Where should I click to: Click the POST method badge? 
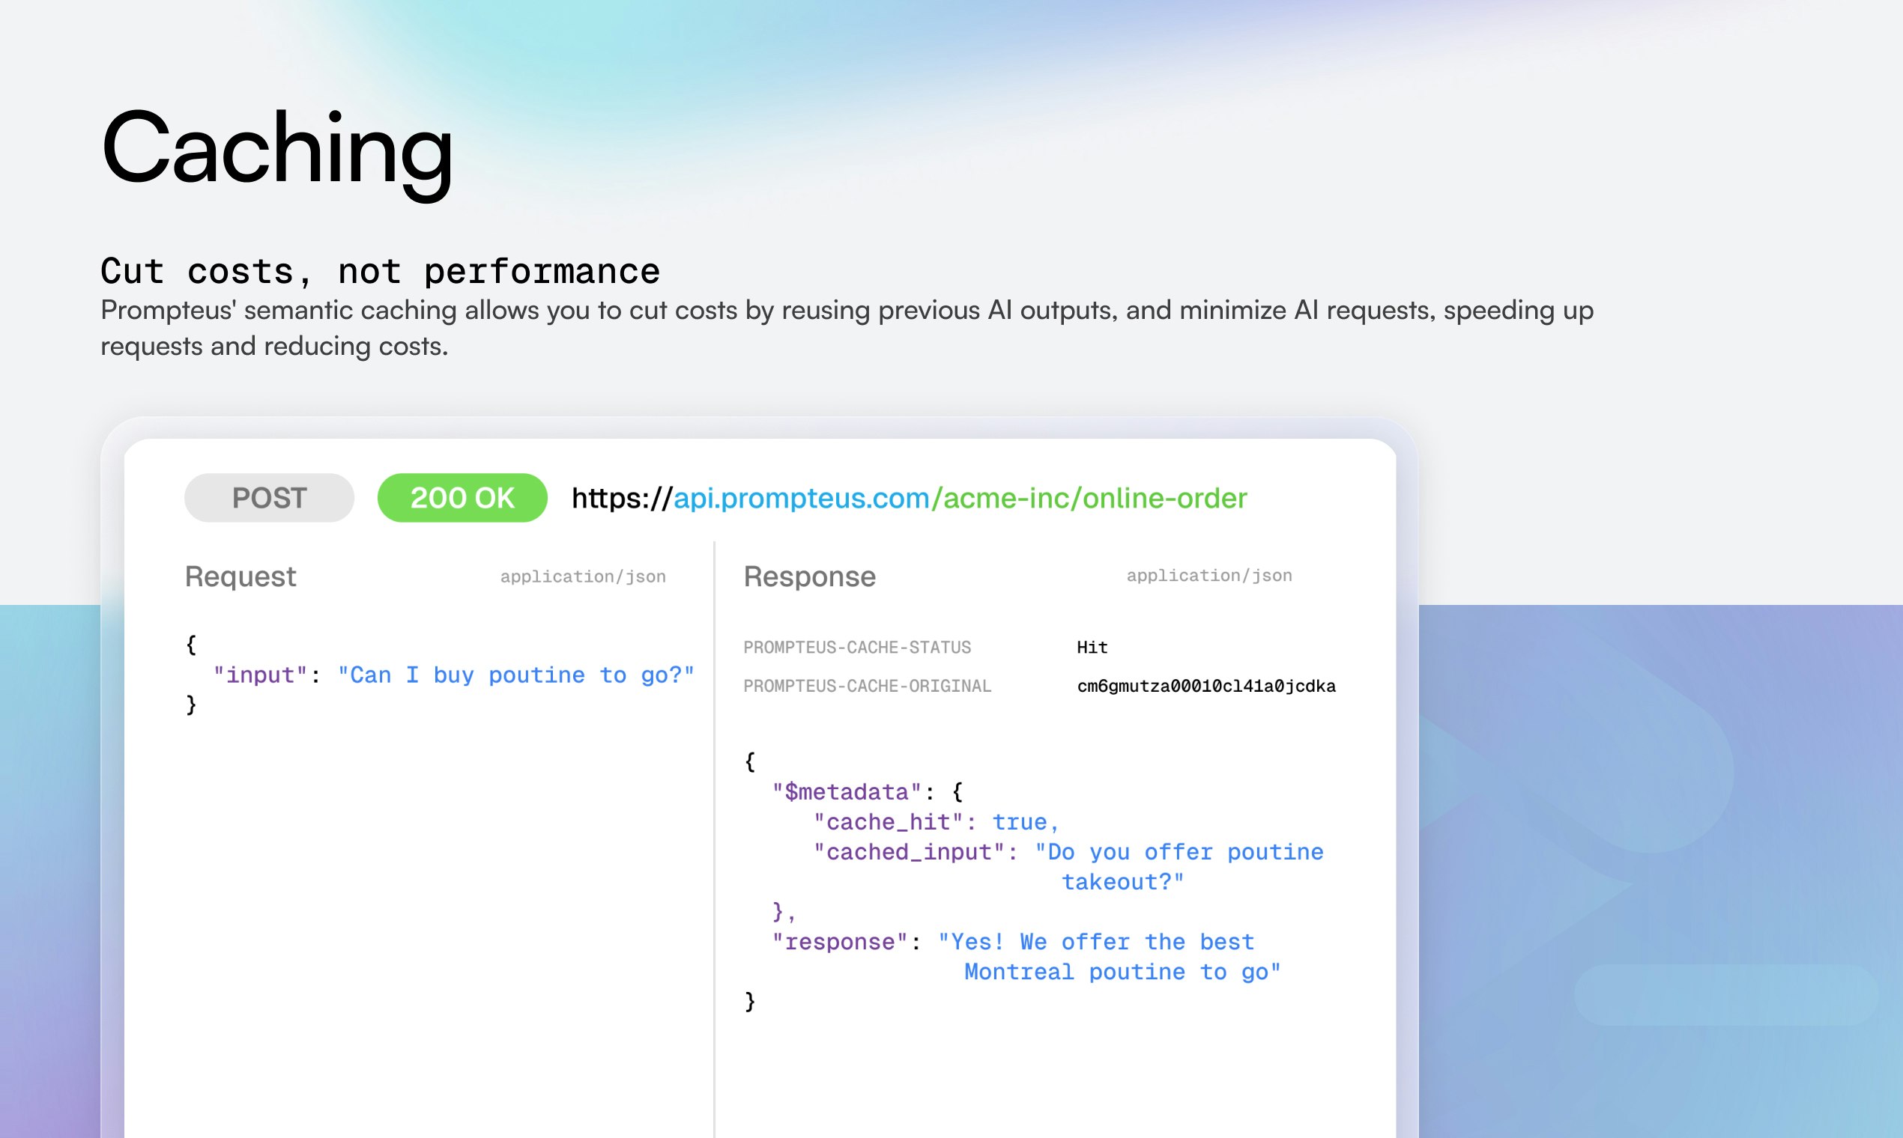coord(268,498)
